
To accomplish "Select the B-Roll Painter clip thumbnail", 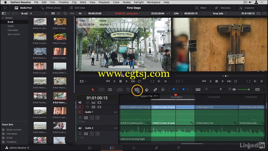I will click(40, 96).
